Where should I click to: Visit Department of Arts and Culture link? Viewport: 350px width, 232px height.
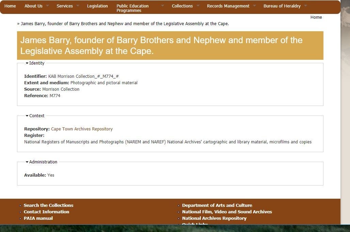coord(217,205)
